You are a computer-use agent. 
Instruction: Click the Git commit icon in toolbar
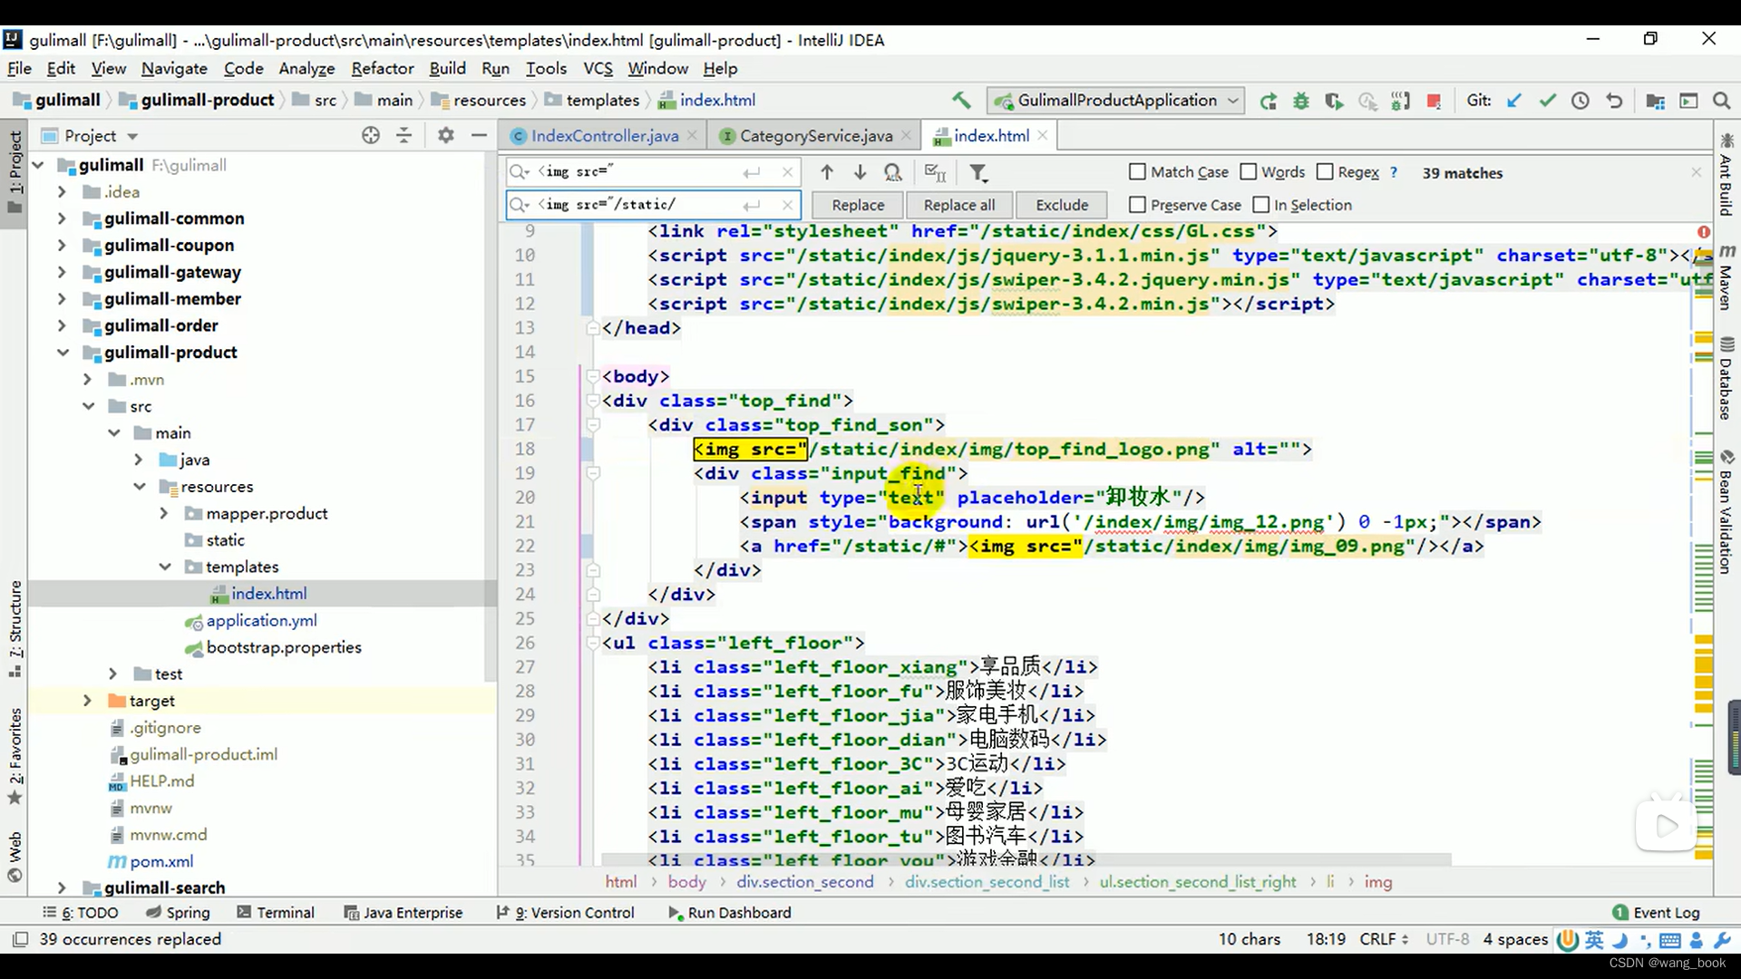[x=1546, y=101]
